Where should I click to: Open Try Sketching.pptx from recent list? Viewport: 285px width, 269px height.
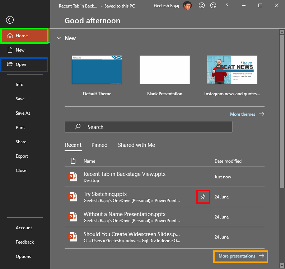click(164, 197)
